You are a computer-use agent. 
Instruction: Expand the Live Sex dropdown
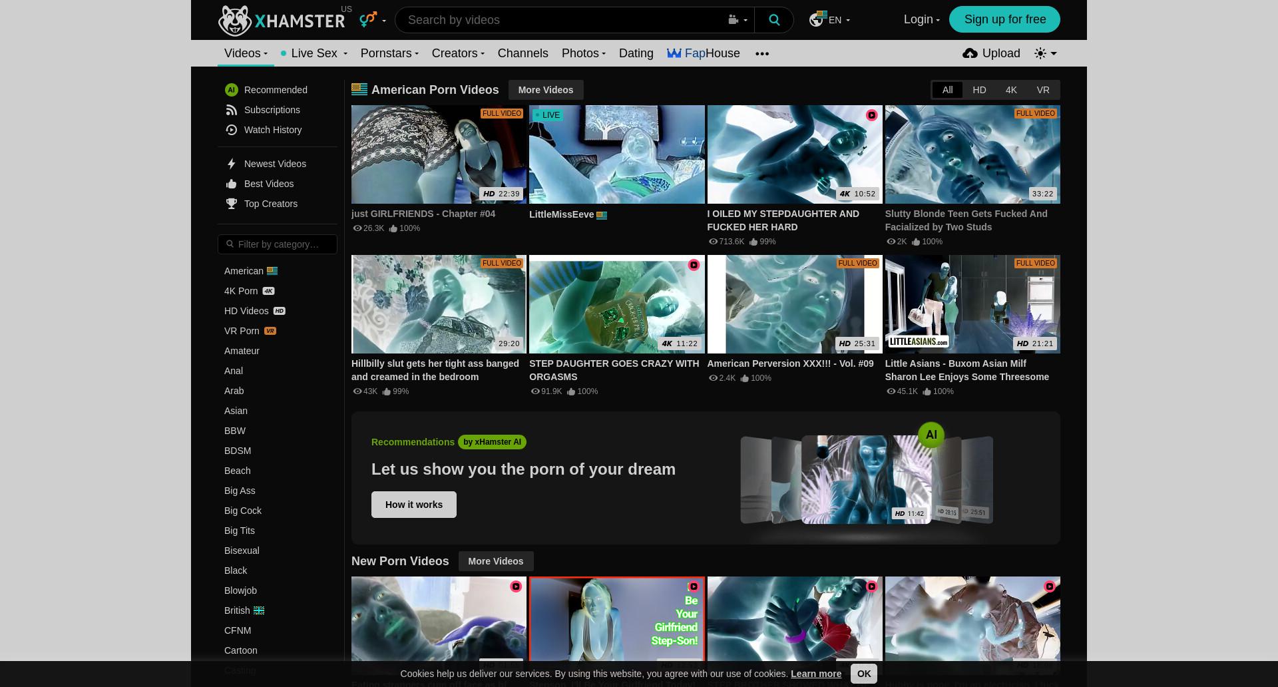click(345, 54)
